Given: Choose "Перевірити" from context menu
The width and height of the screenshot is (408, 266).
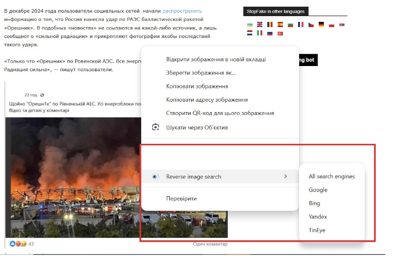Looking at the screenshot, I should 181,199.
